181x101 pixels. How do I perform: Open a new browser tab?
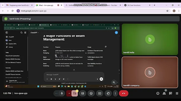pos(154,5)
